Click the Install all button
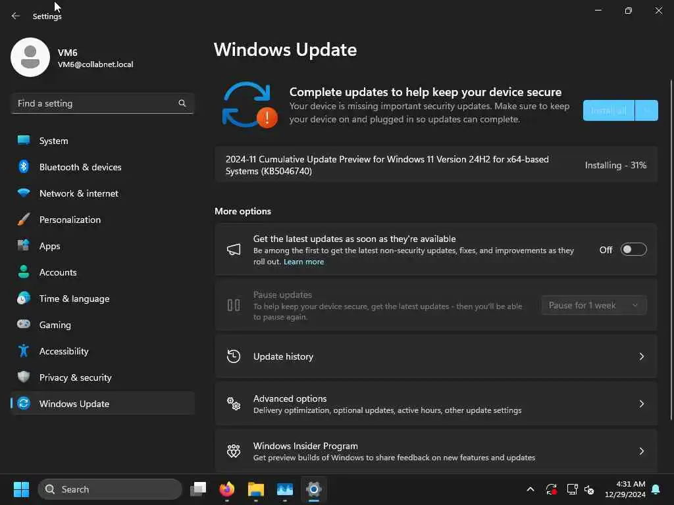Image resolution: width=674 pixels, height=505 pixels. pos(609,110)
